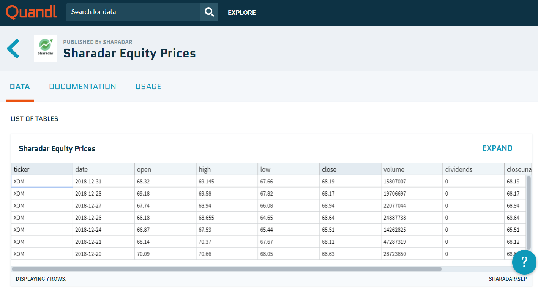This screenshot has width=538, height=289.
Task: Click low value 67.82
Action: click(289, 194)
